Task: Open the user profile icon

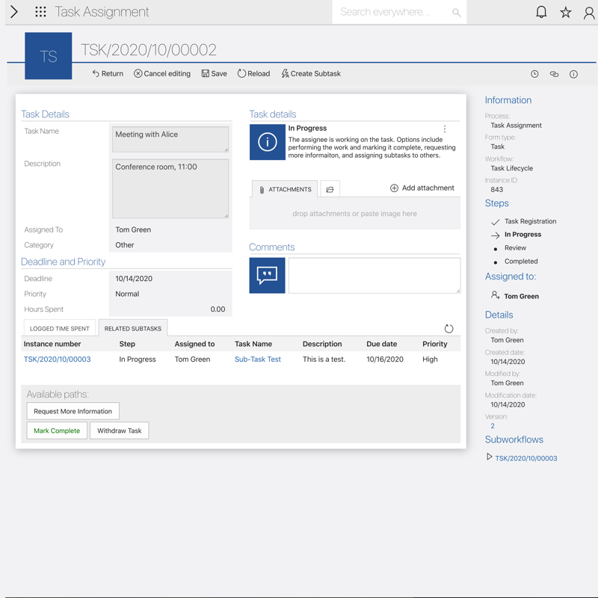Action: 589,13
